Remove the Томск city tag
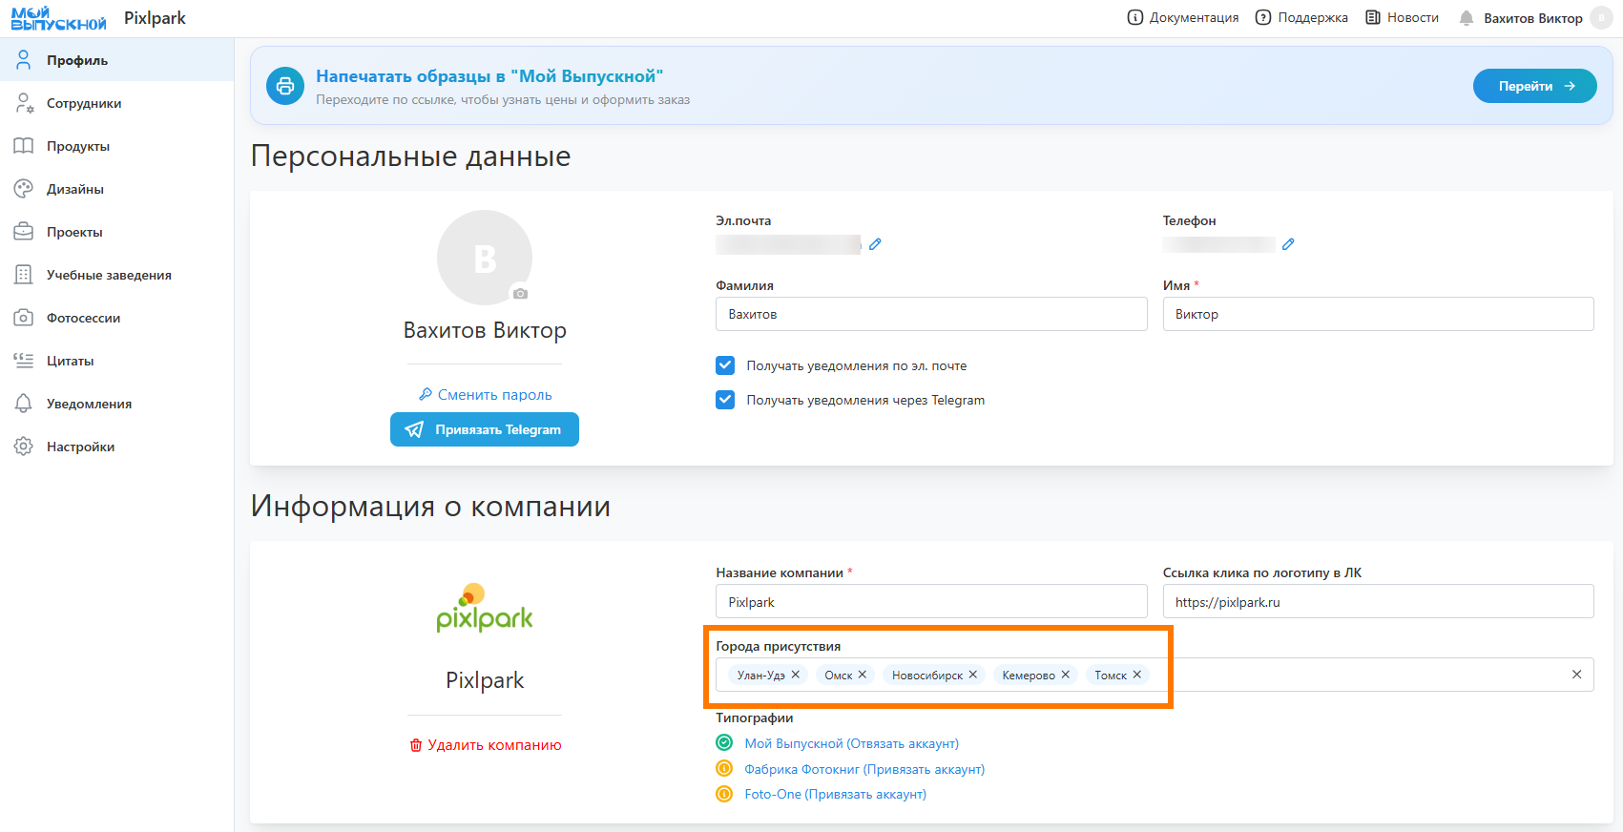Viewport: 1623px width, 832px height. pyautogui.click(x=1137, y=675)
